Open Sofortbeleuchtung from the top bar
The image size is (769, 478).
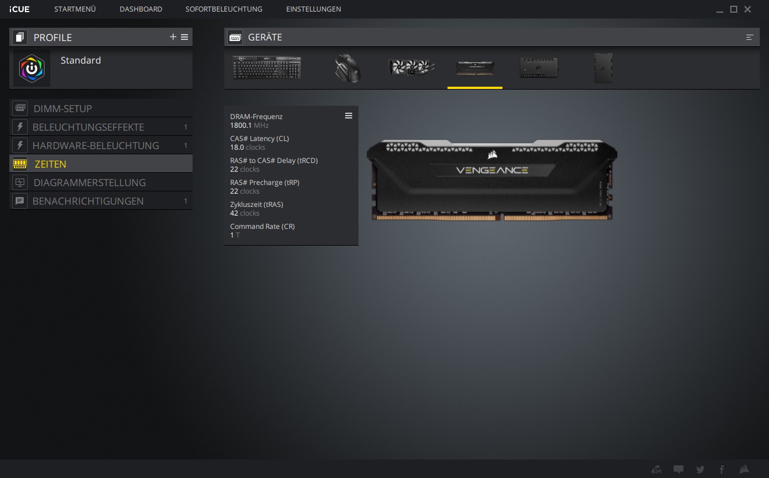coord(224,9)
